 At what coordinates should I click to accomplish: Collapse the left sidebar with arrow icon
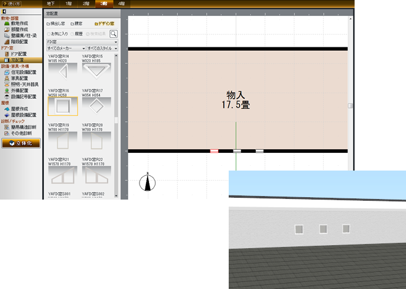4,11
